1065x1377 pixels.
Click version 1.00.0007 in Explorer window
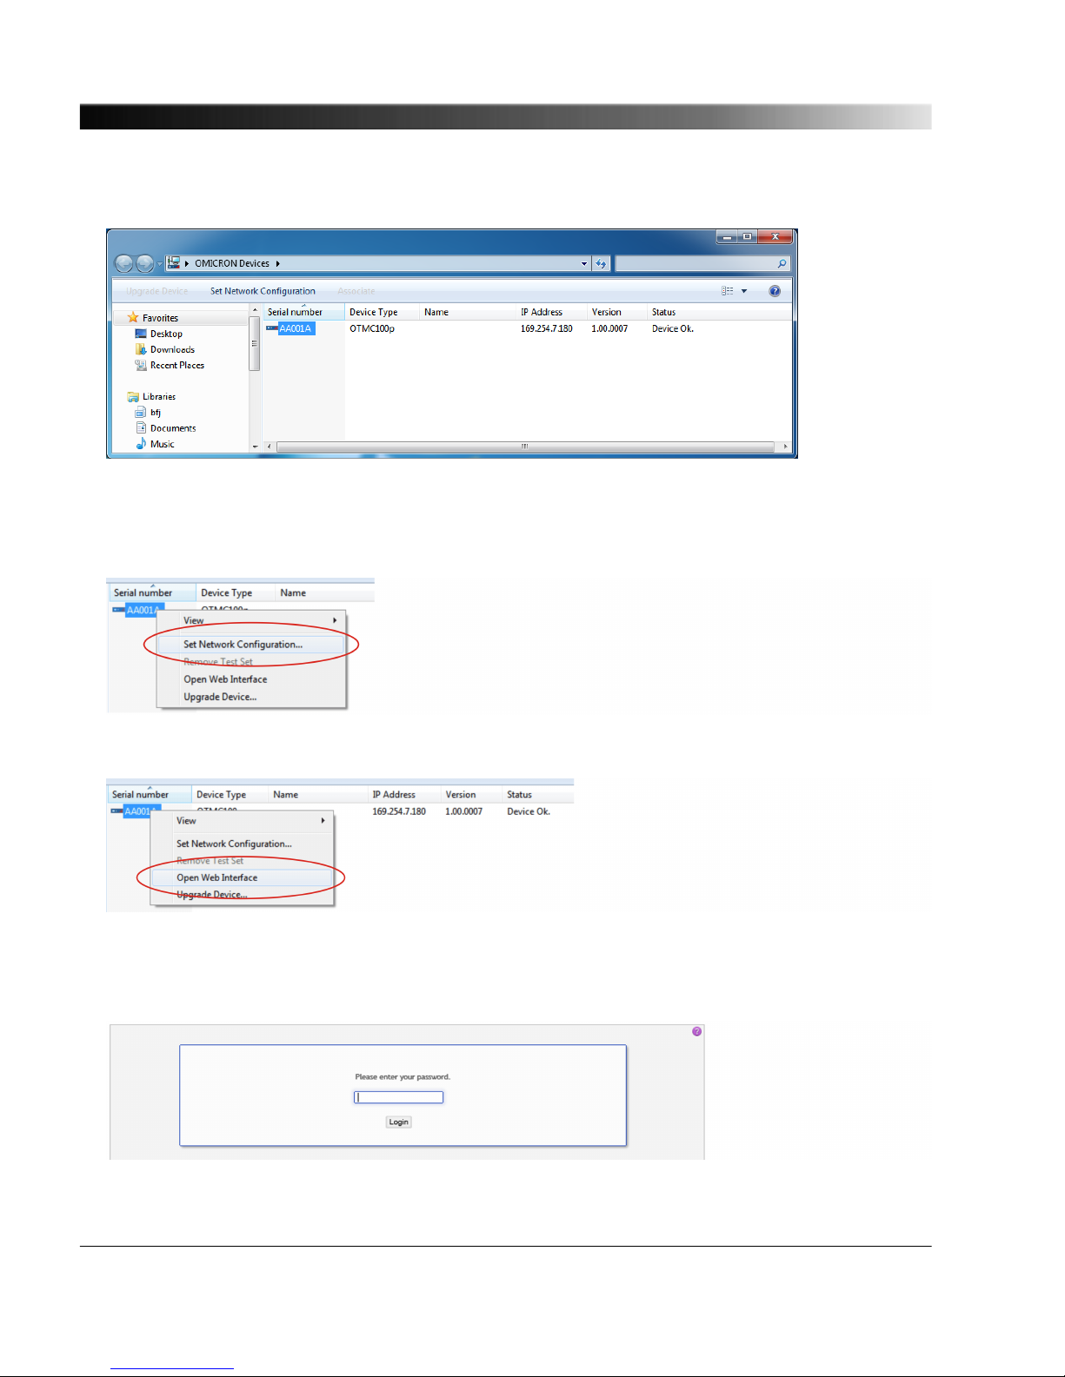point(609,328)
